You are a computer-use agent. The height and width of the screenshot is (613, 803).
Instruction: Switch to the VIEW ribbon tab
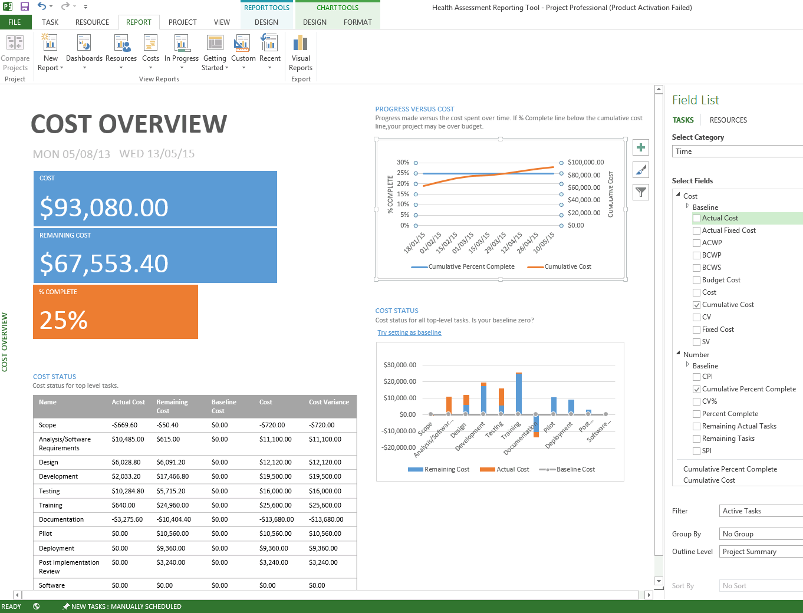[x=222, y=22]
